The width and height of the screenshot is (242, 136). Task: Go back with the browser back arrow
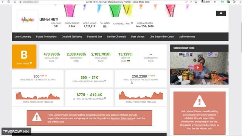(x=3, y=2)
